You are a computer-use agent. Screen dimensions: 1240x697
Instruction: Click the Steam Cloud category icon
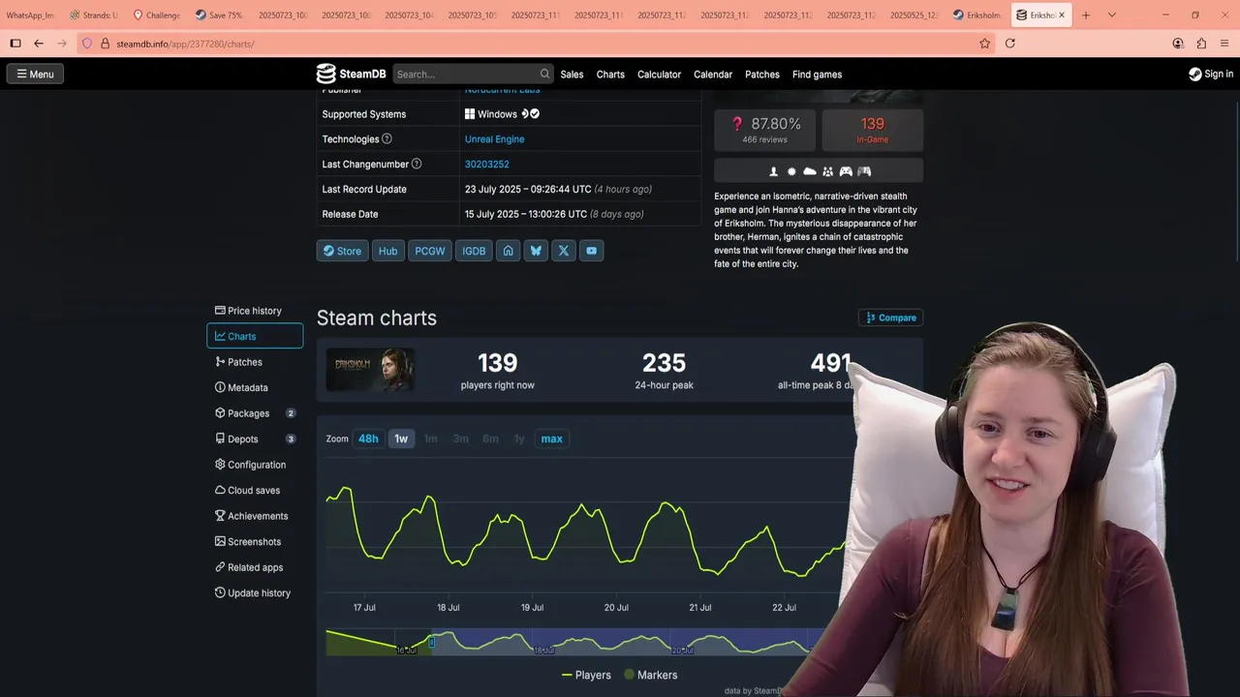pyautogui.click(x=810, y=171)
